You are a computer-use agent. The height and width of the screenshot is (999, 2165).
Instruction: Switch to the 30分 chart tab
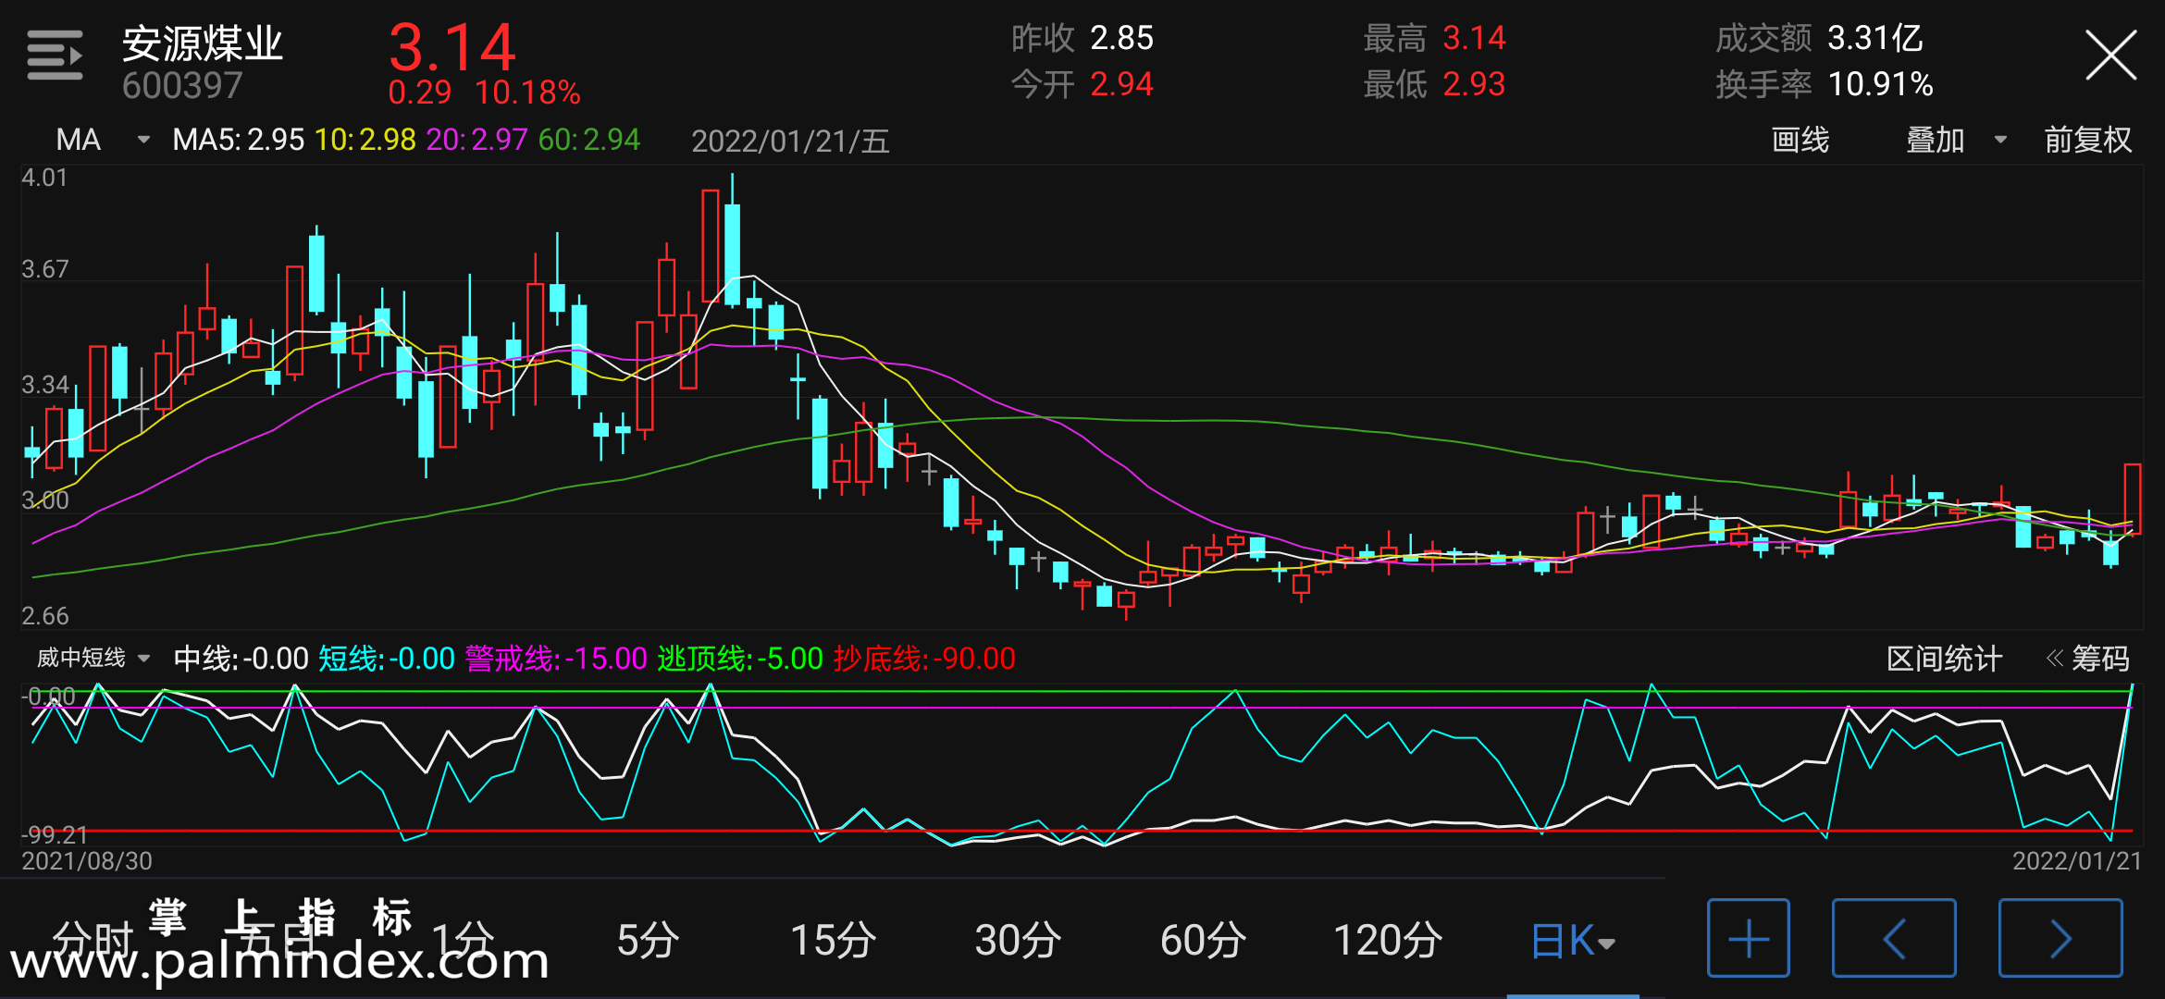tap(1018, 941)
